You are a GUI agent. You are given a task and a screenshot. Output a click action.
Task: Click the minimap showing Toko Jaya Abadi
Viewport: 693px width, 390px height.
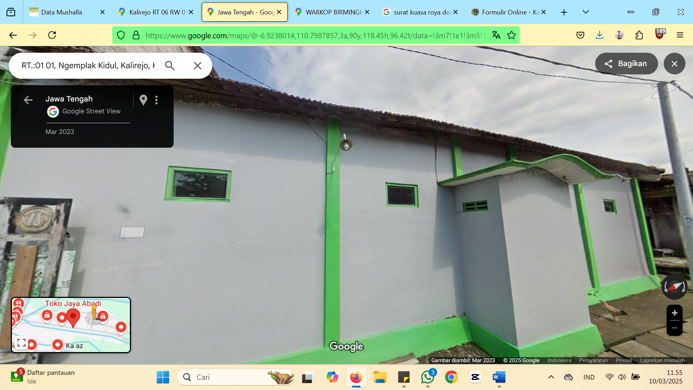71,325
